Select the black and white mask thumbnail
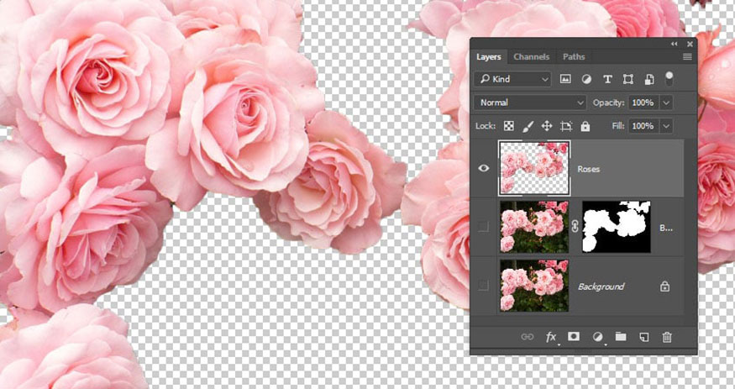The width and height of the screenshot is (735, 389). click(617, 227)
